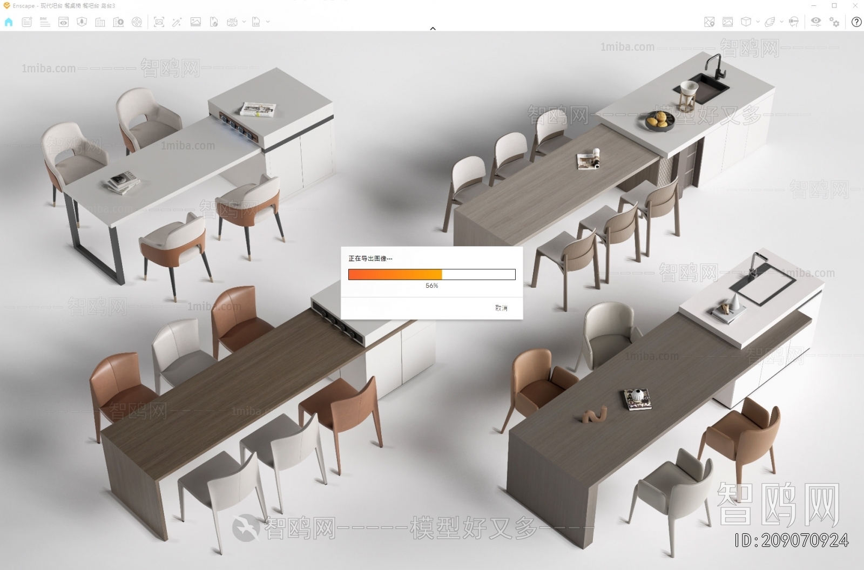The image size is (864, 570).
Task: Cancel the image export with 取消
Action: (501, 308)
